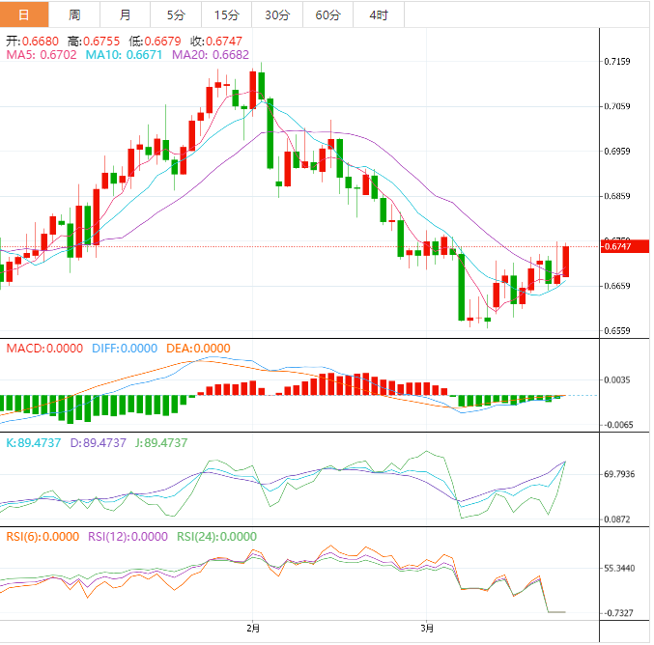654x645 pixels.
Task: Switch to the 日 (daily) chart tab
Action: [24, 14]
